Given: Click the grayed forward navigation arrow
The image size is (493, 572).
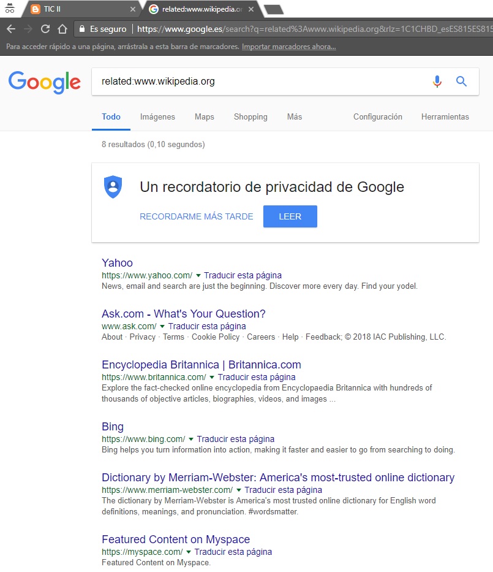Looking at the screenshot, I should tap(28, 29).
